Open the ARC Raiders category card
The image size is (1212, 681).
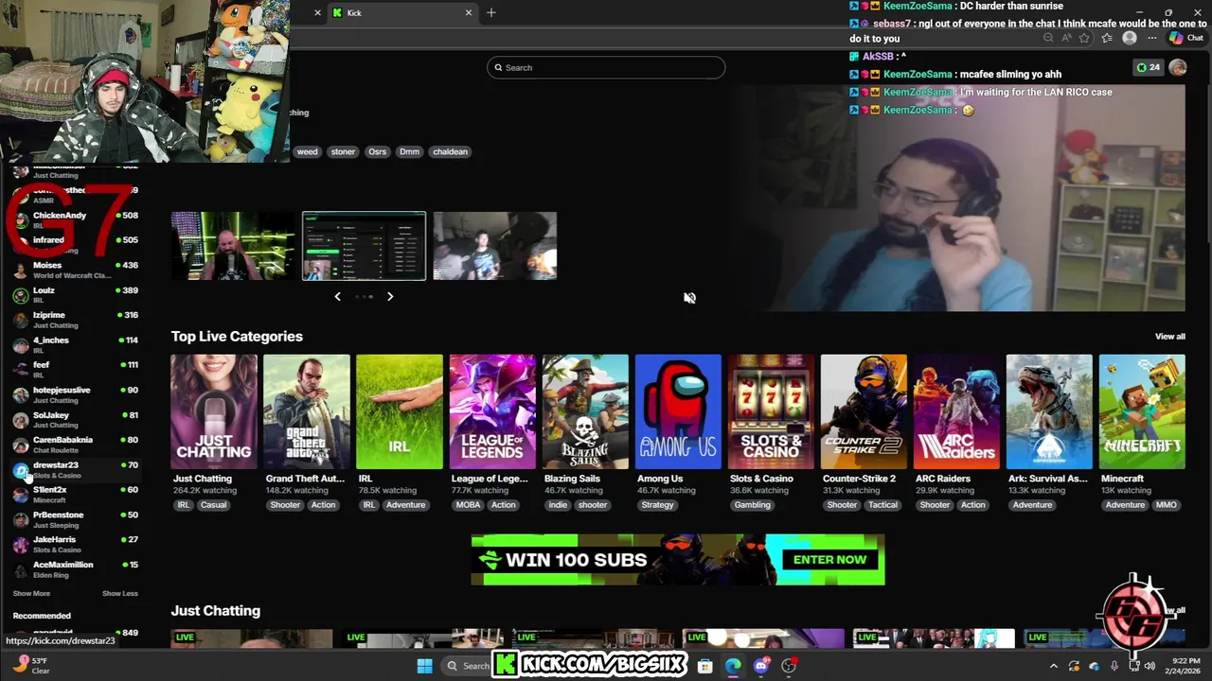click(x=955, y=411)
